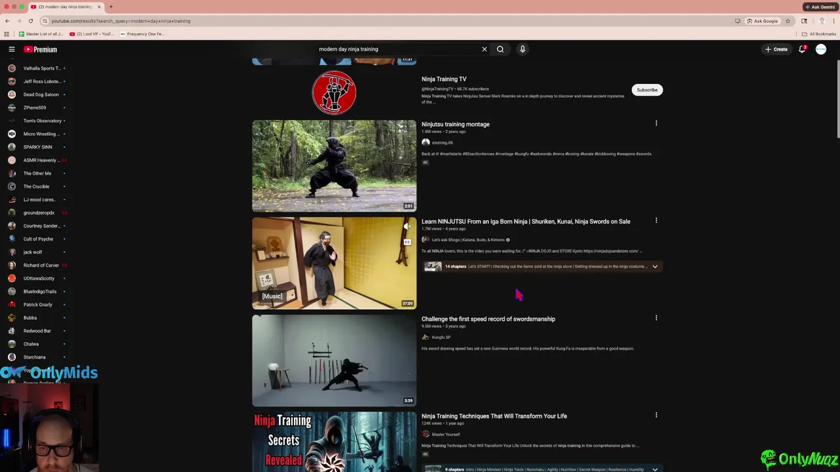Screen dimensions: 840x472
Task: Open Redwood Bar subscription in sidebar
Action: point(37,330)
